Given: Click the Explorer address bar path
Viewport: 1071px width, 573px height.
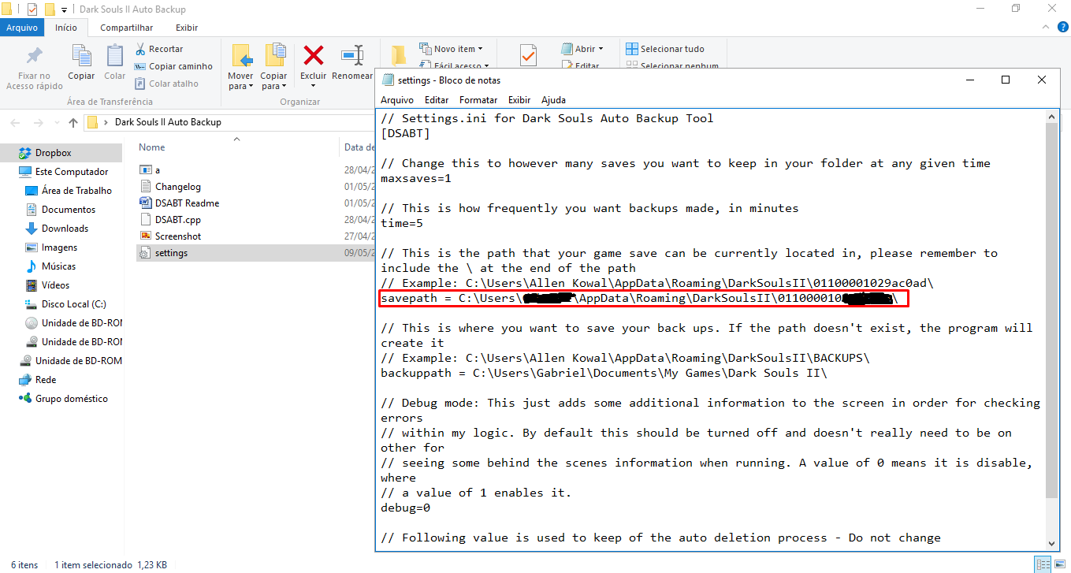Looking at the screenshot, I should (x=168, y=122).
